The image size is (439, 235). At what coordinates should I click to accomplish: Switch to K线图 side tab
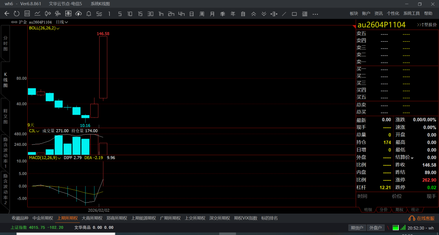point(5,80)
